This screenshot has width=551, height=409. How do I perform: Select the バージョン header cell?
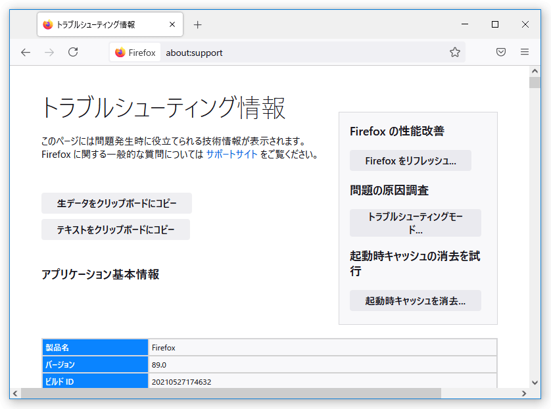[x=95, y=364]
